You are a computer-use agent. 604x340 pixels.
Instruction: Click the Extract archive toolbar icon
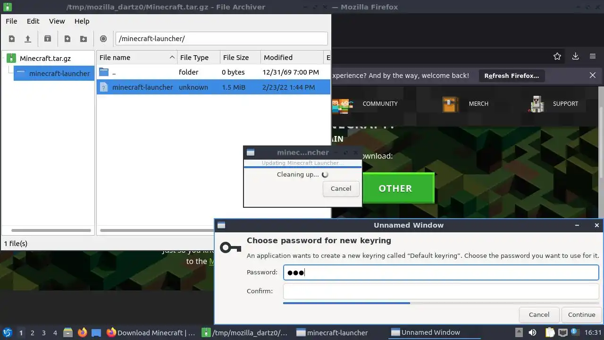(48, 39)
